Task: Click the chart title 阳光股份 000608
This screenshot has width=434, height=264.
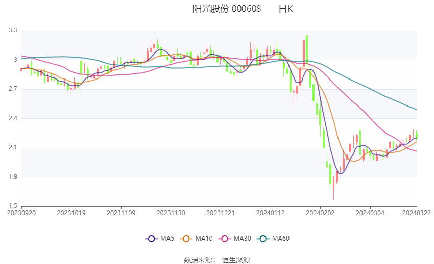Action: (227, 9)
